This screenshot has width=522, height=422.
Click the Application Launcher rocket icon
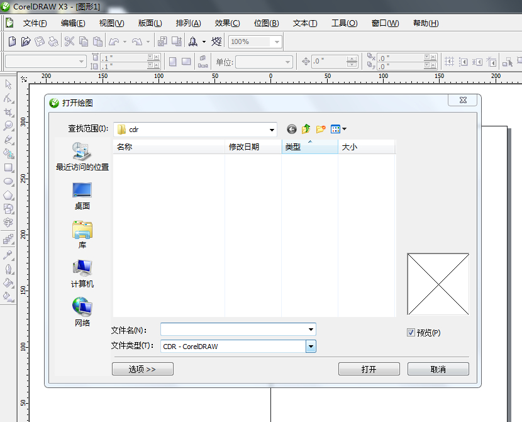coord(193,42)
